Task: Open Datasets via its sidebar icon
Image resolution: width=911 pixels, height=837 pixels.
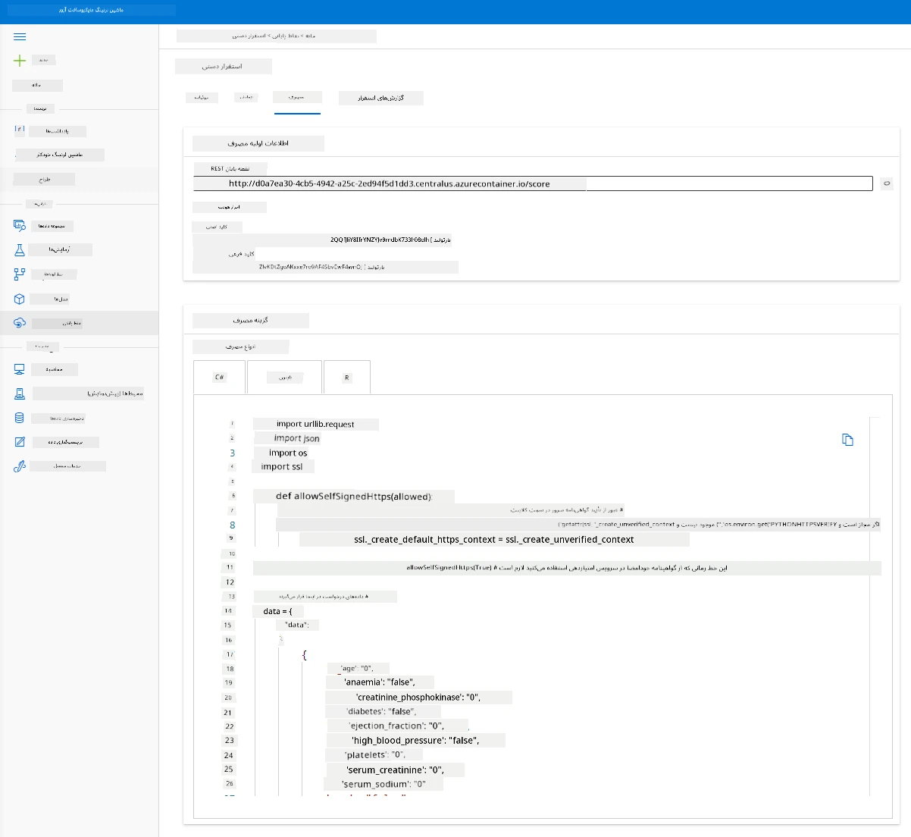Action: click(x=20, y=225)
